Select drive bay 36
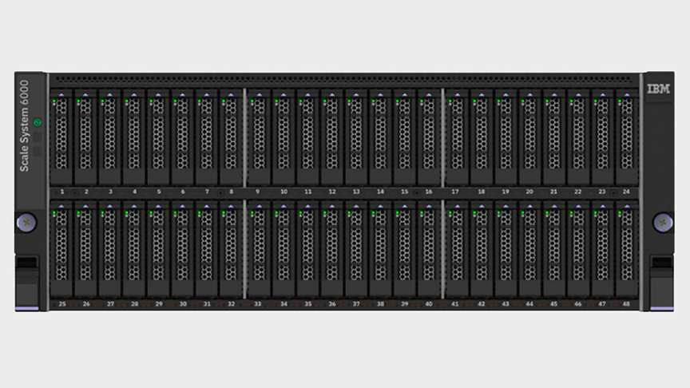Image resolution: width=690 pixels, height=388 pixels. [332, 250]
